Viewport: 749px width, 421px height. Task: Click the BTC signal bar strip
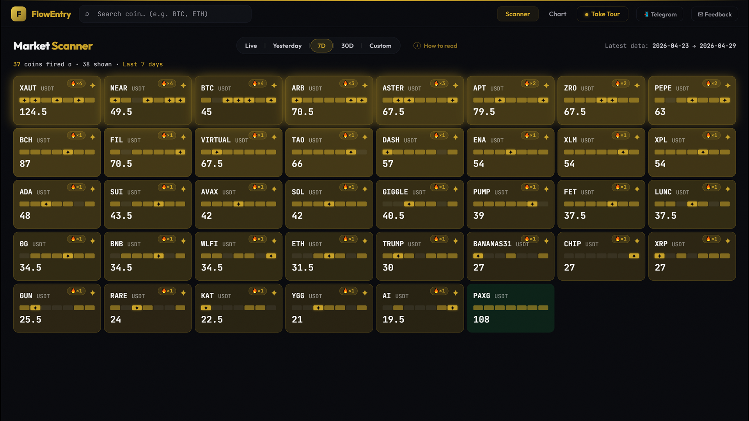pyautogui.click(x=238, y=100)
